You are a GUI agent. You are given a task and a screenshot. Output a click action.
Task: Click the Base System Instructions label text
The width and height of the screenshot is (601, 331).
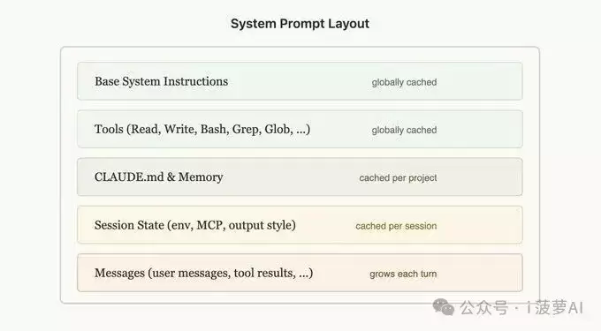pyautogui.click(x=162, y=81)
